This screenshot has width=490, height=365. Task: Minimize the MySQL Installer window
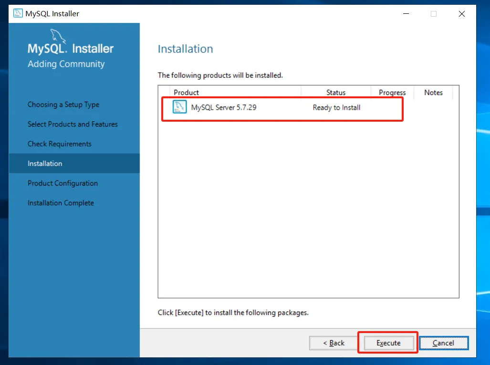tap(406, 14)
